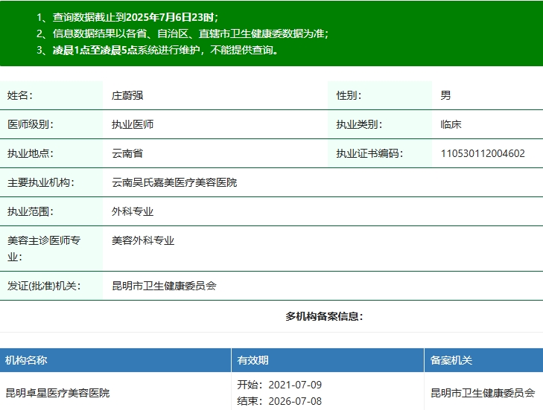Image resolution: width=543 pixels, height=410 pixels.
Task: Click the 执业证书编码 label
Action: point(369,153)
